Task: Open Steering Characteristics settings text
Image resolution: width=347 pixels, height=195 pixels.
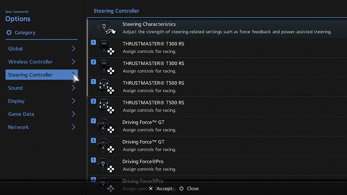Action: 149,24
